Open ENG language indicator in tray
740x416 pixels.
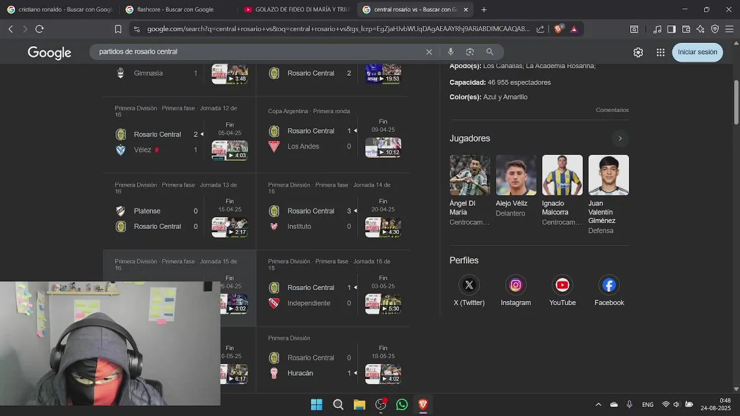pyautogui.click(x=647, y=404)
